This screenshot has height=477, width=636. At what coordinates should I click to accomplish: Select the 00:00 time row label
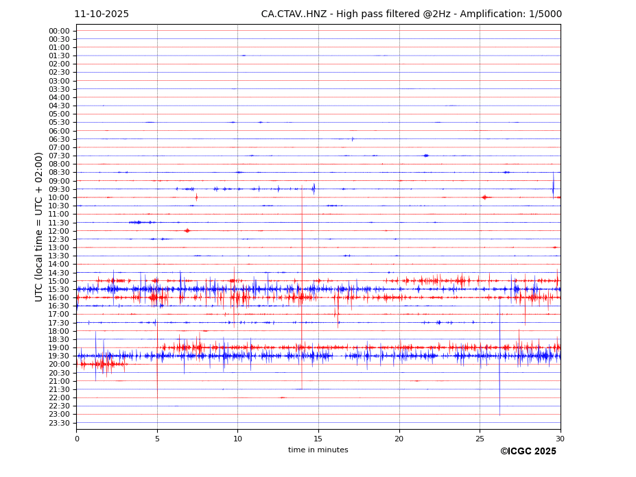(59, 31)
